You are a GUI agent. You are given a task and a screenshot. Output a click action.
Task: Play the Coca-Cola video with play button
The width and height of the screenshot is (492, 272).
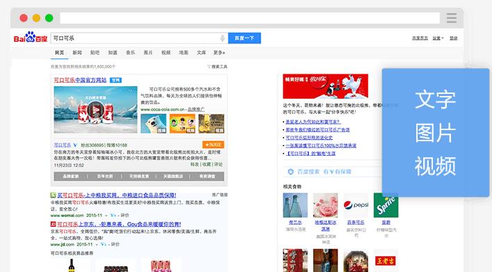95,110
